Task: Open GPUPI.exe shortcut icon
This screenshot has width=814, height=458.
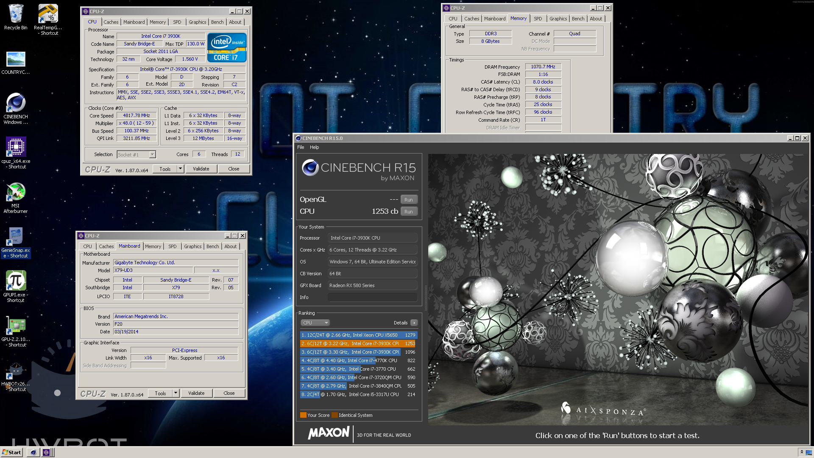Action: pyautogui.click(x=16, y=287)
